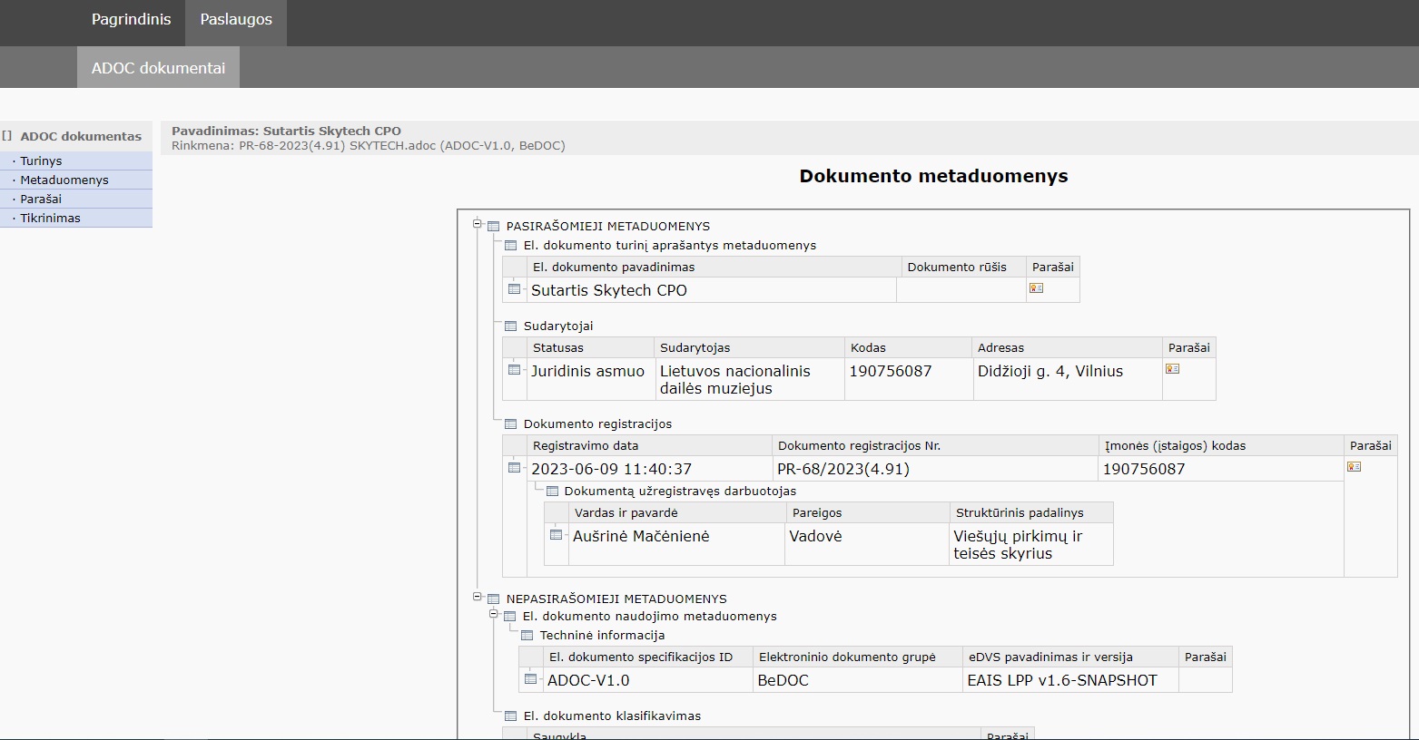Select Metaduomenys in the sidebar
The image size is (1419, 740).
[64, 180]
